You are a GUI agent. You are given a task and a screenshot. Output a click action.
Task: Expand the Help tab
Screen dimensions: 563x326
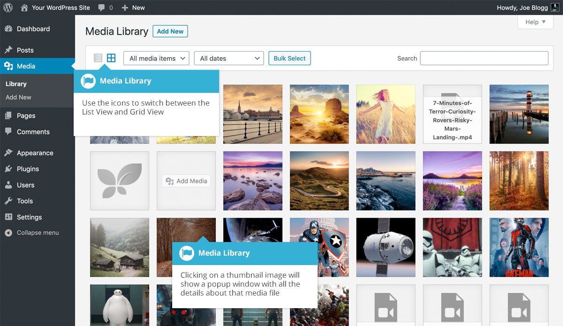tap(535, 22)
